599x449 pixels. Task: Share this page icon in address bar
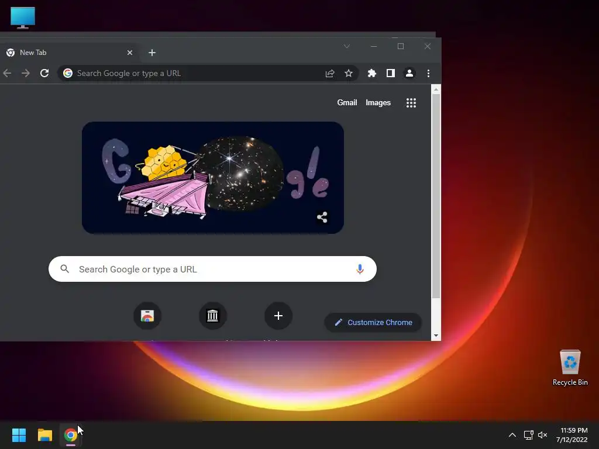point(330,73)
